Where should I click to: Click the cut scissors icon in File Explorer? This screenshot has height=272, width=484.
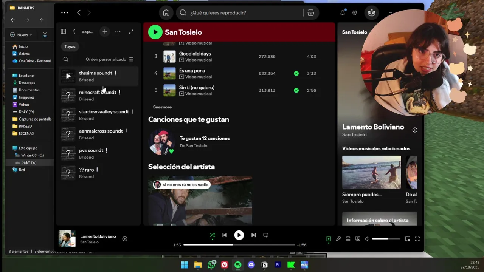(45, 35)
